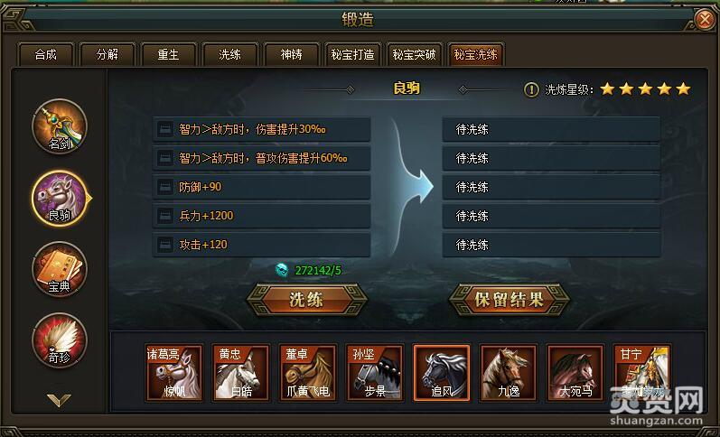Switch to the 神铸 tab

pos(291,54)
